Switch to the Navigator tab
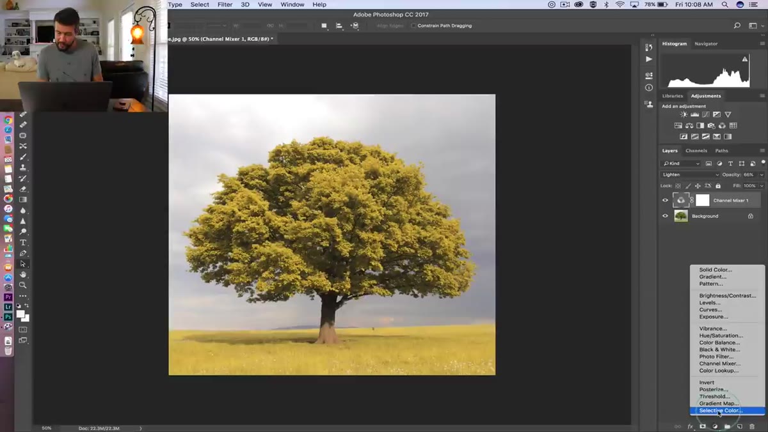The height and width of the screenshot is (432, 768). pos(706,43)
